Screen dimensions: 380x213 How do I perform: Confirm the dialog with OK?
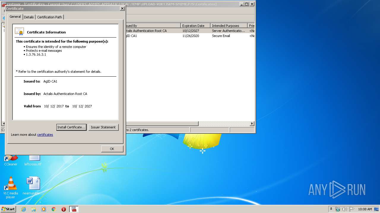pos(112,149)
